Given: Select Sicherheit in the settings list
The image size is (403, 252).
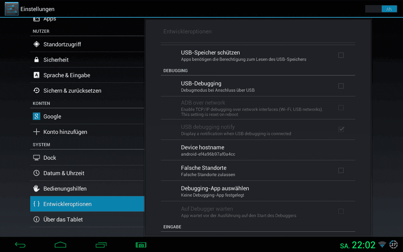Looking at the screenshot, I should (87, 60).
